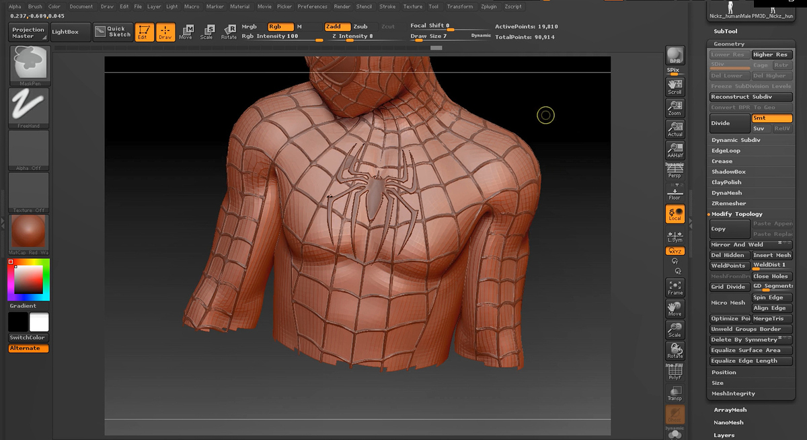Click the Actual size icon
807x440 pixels.
click(675, 129)
